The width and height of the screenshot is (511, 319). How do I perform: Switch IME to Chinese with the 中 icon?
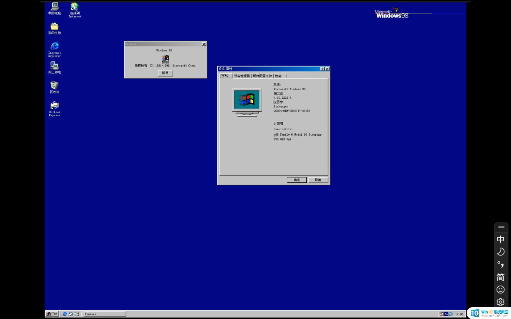[500, 239]
